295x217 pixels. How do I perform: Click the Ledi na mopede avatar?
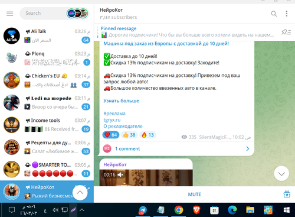coord(12,102)
